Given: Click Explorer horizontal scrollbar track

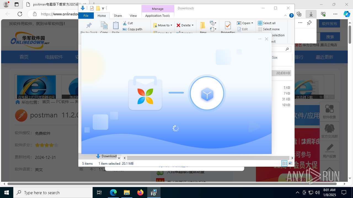Looking at the screenshot, I should [x=208, y=158].
